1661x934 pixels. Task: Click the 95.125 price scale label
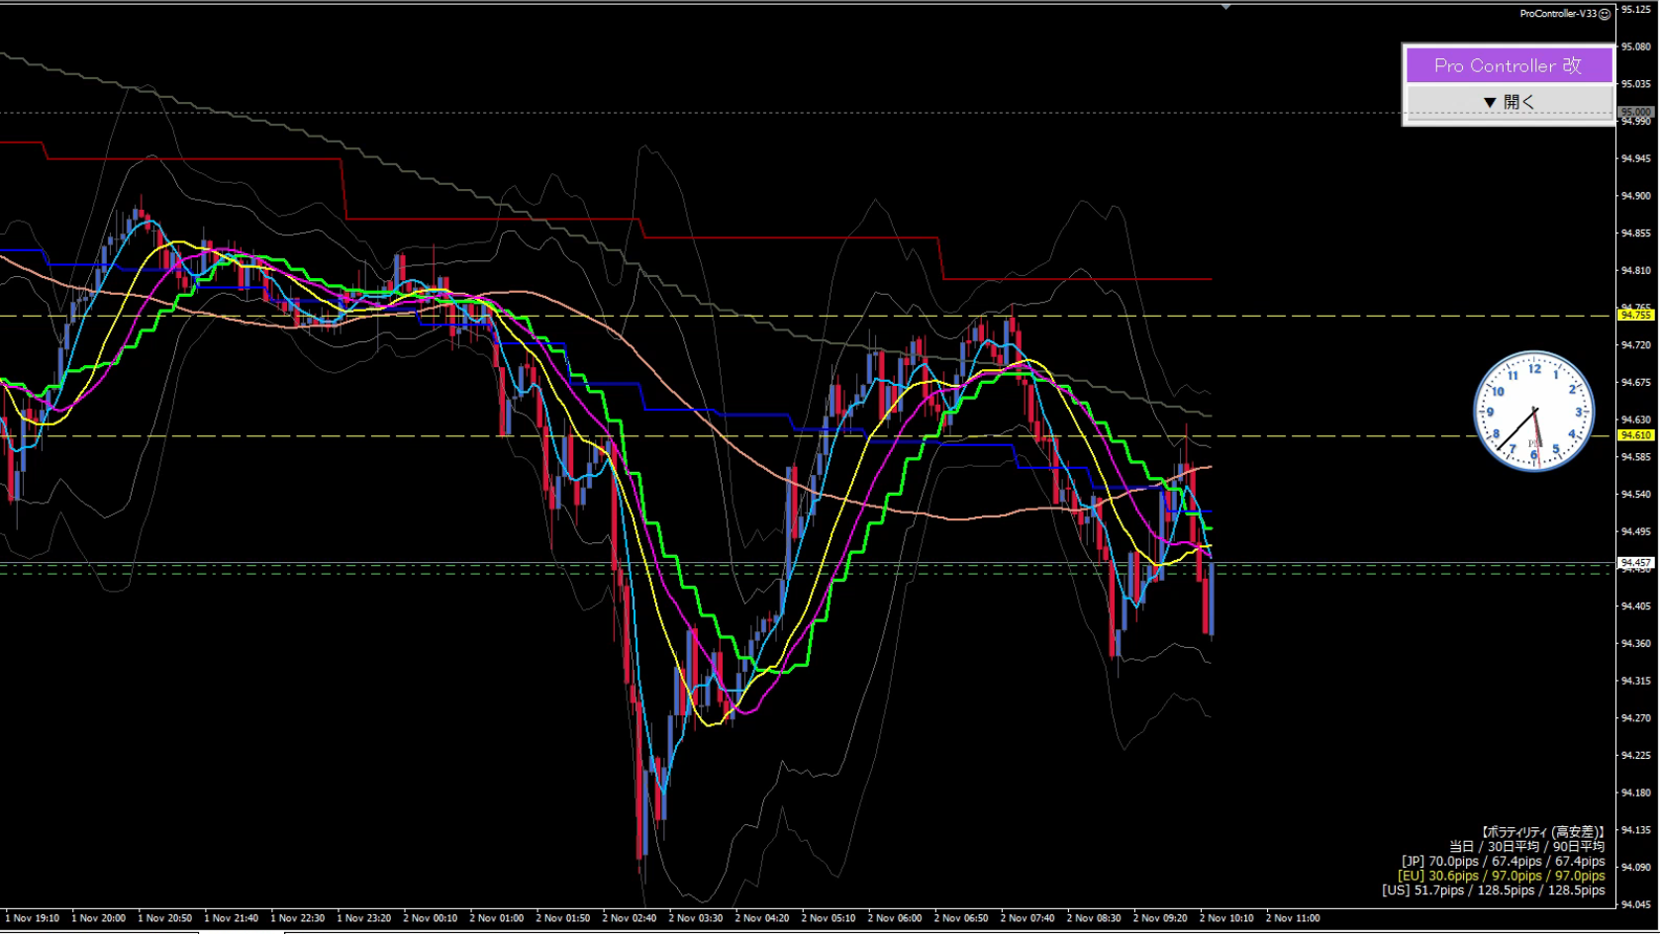point(1635,9)
